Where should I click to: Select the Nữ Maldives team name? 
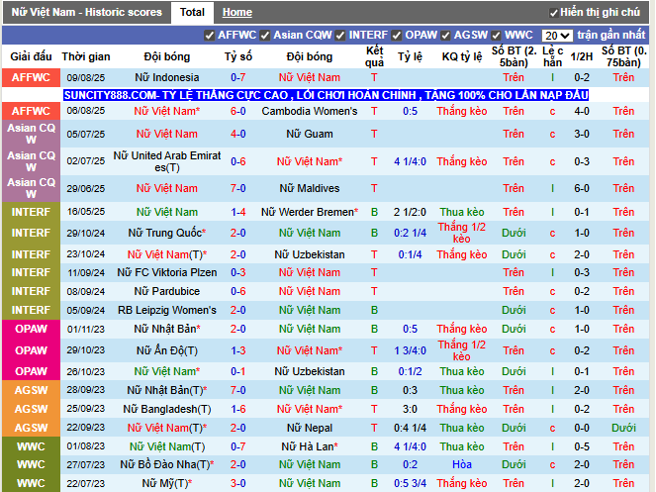(x=310, y=188)
